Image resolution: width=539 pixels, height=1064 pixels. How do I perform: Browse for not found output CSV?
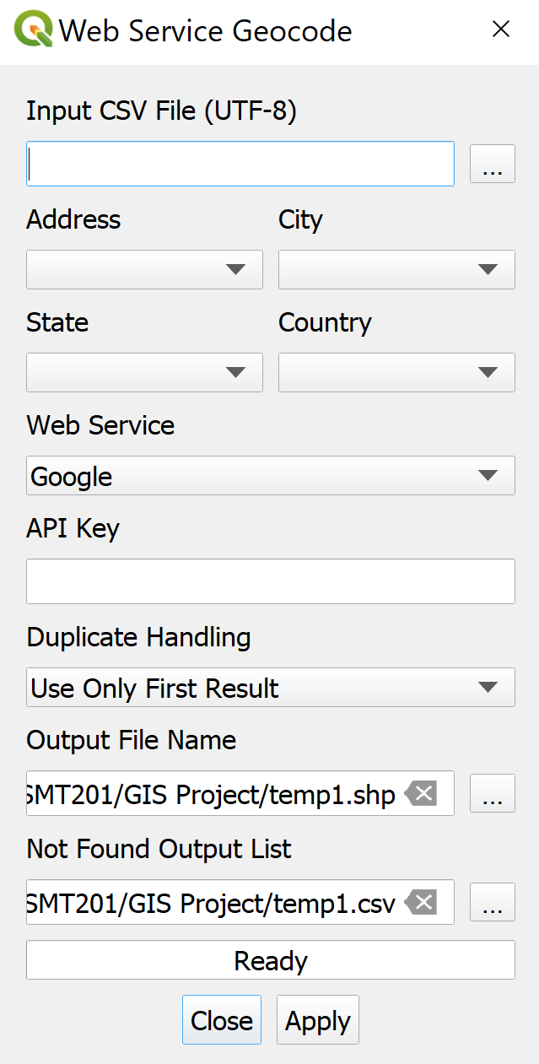(x=492, y=903)
